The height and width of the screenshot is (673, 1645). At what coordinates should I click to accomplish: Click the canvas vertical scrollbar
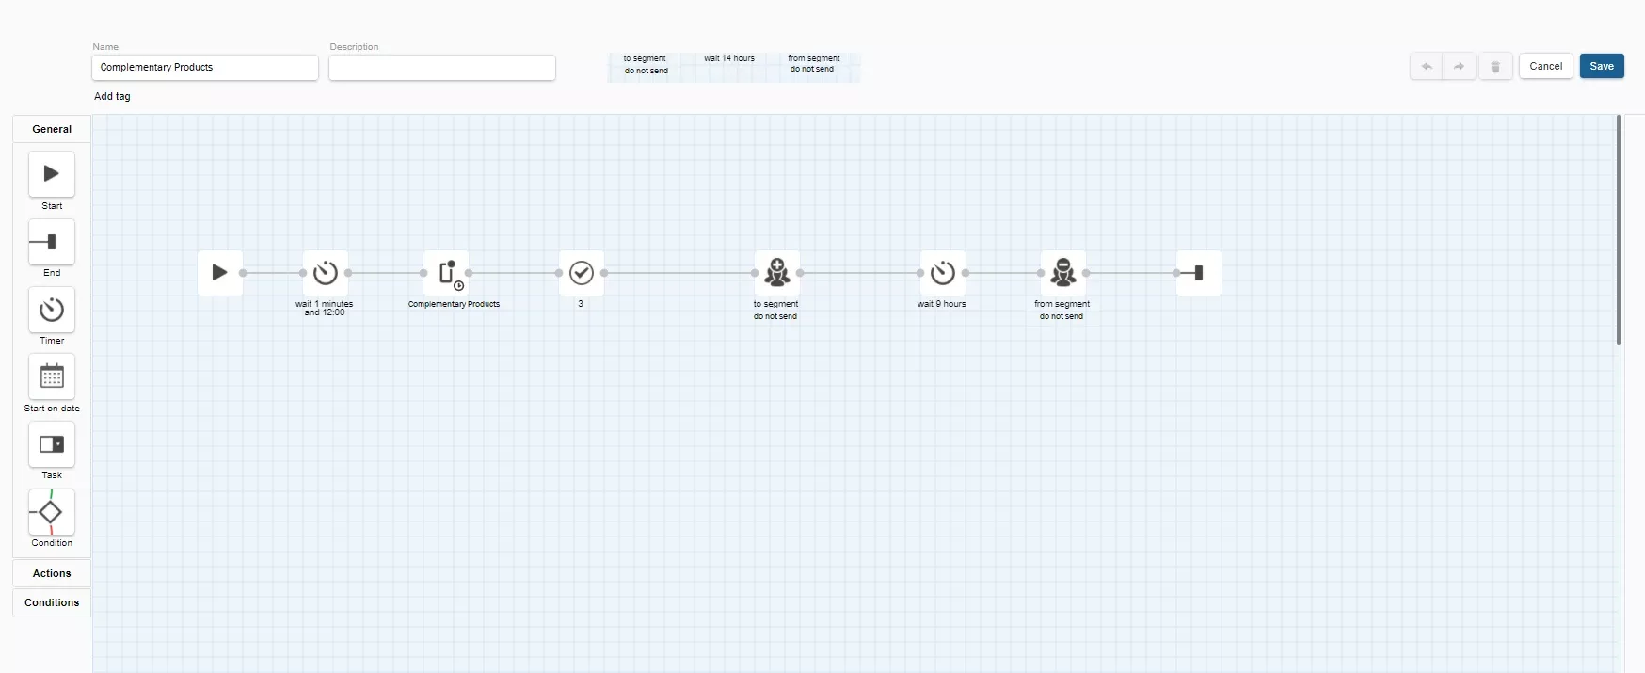(1619, 230)
